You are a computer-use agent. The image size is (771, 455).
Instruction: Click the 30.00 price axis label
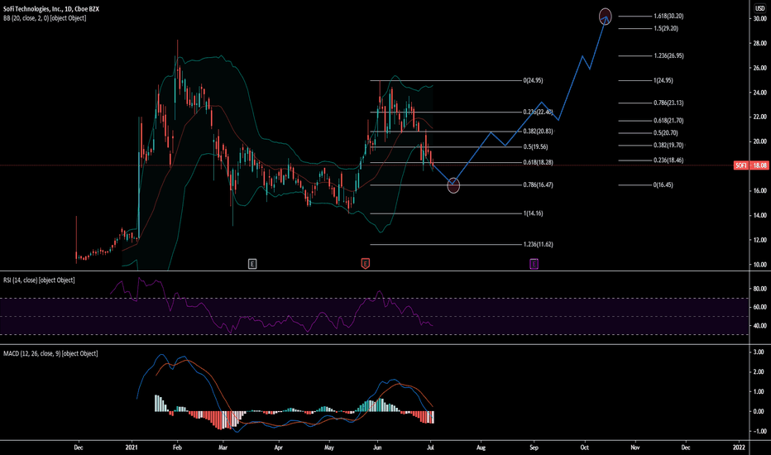[760, 19]
